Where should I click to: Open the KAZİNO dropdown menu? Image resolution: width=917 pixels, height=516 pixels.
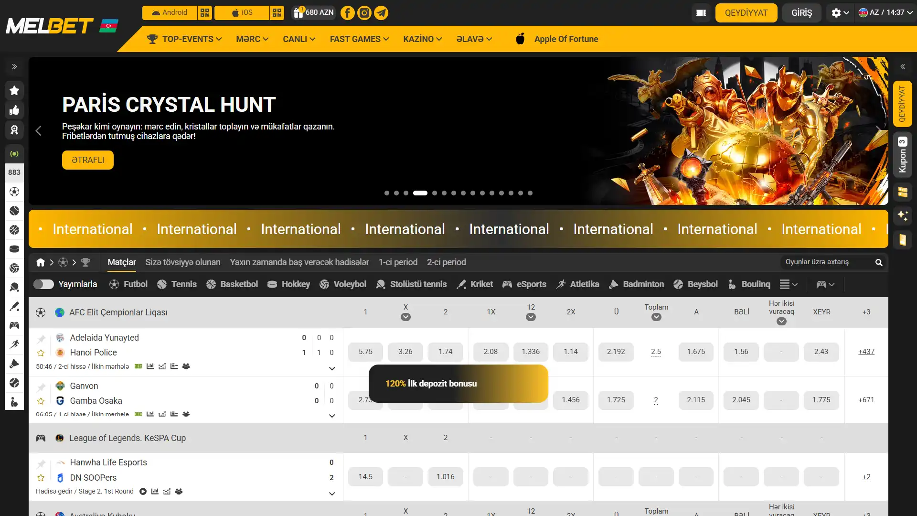pos(423,39)
